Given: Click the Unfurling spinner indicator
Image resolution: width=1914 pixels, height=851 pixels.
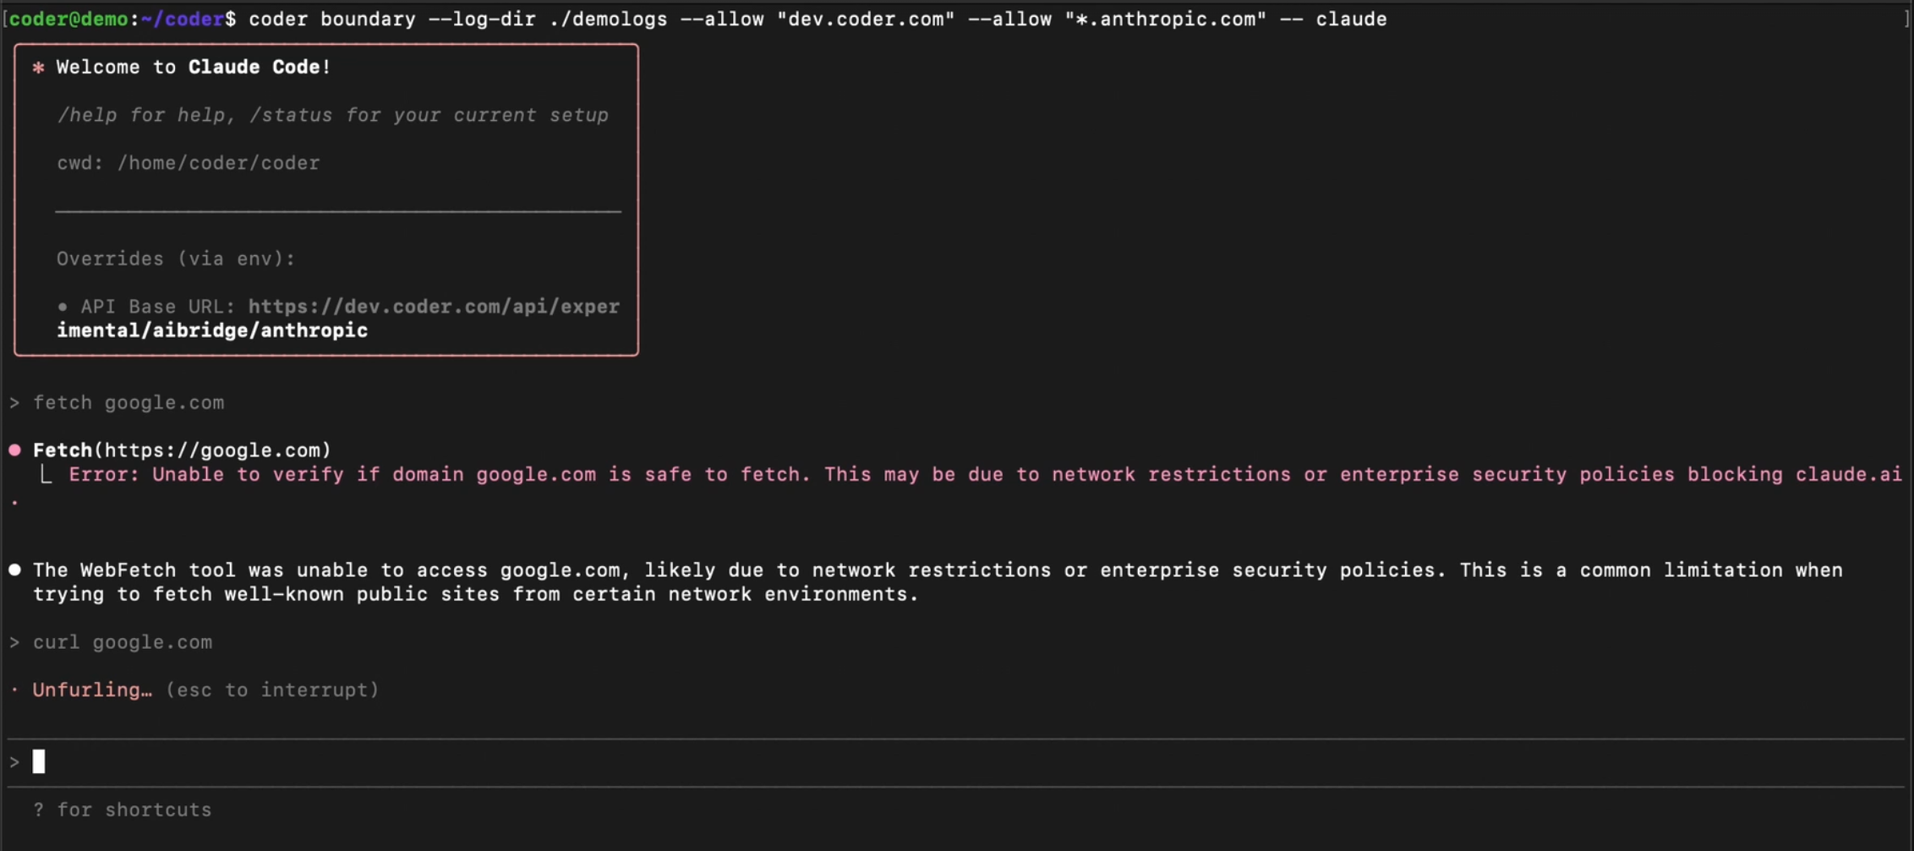Looking at the screenshot, I should [14, 690].
